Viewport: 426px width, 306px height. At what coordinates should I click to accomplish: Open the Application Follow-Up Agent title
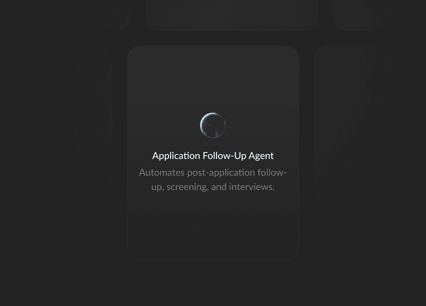coord(213,156)
